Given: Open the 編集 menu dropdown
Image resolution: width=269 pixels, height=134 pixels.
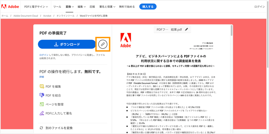Looking at the screenshot, I should 82,7.
